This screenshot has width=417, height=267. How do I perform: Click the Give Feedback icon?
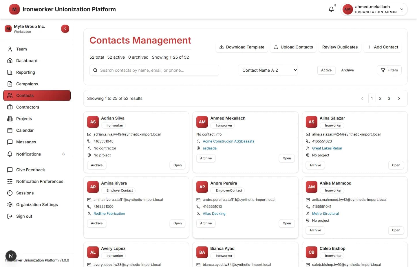[x=10, y=170]
